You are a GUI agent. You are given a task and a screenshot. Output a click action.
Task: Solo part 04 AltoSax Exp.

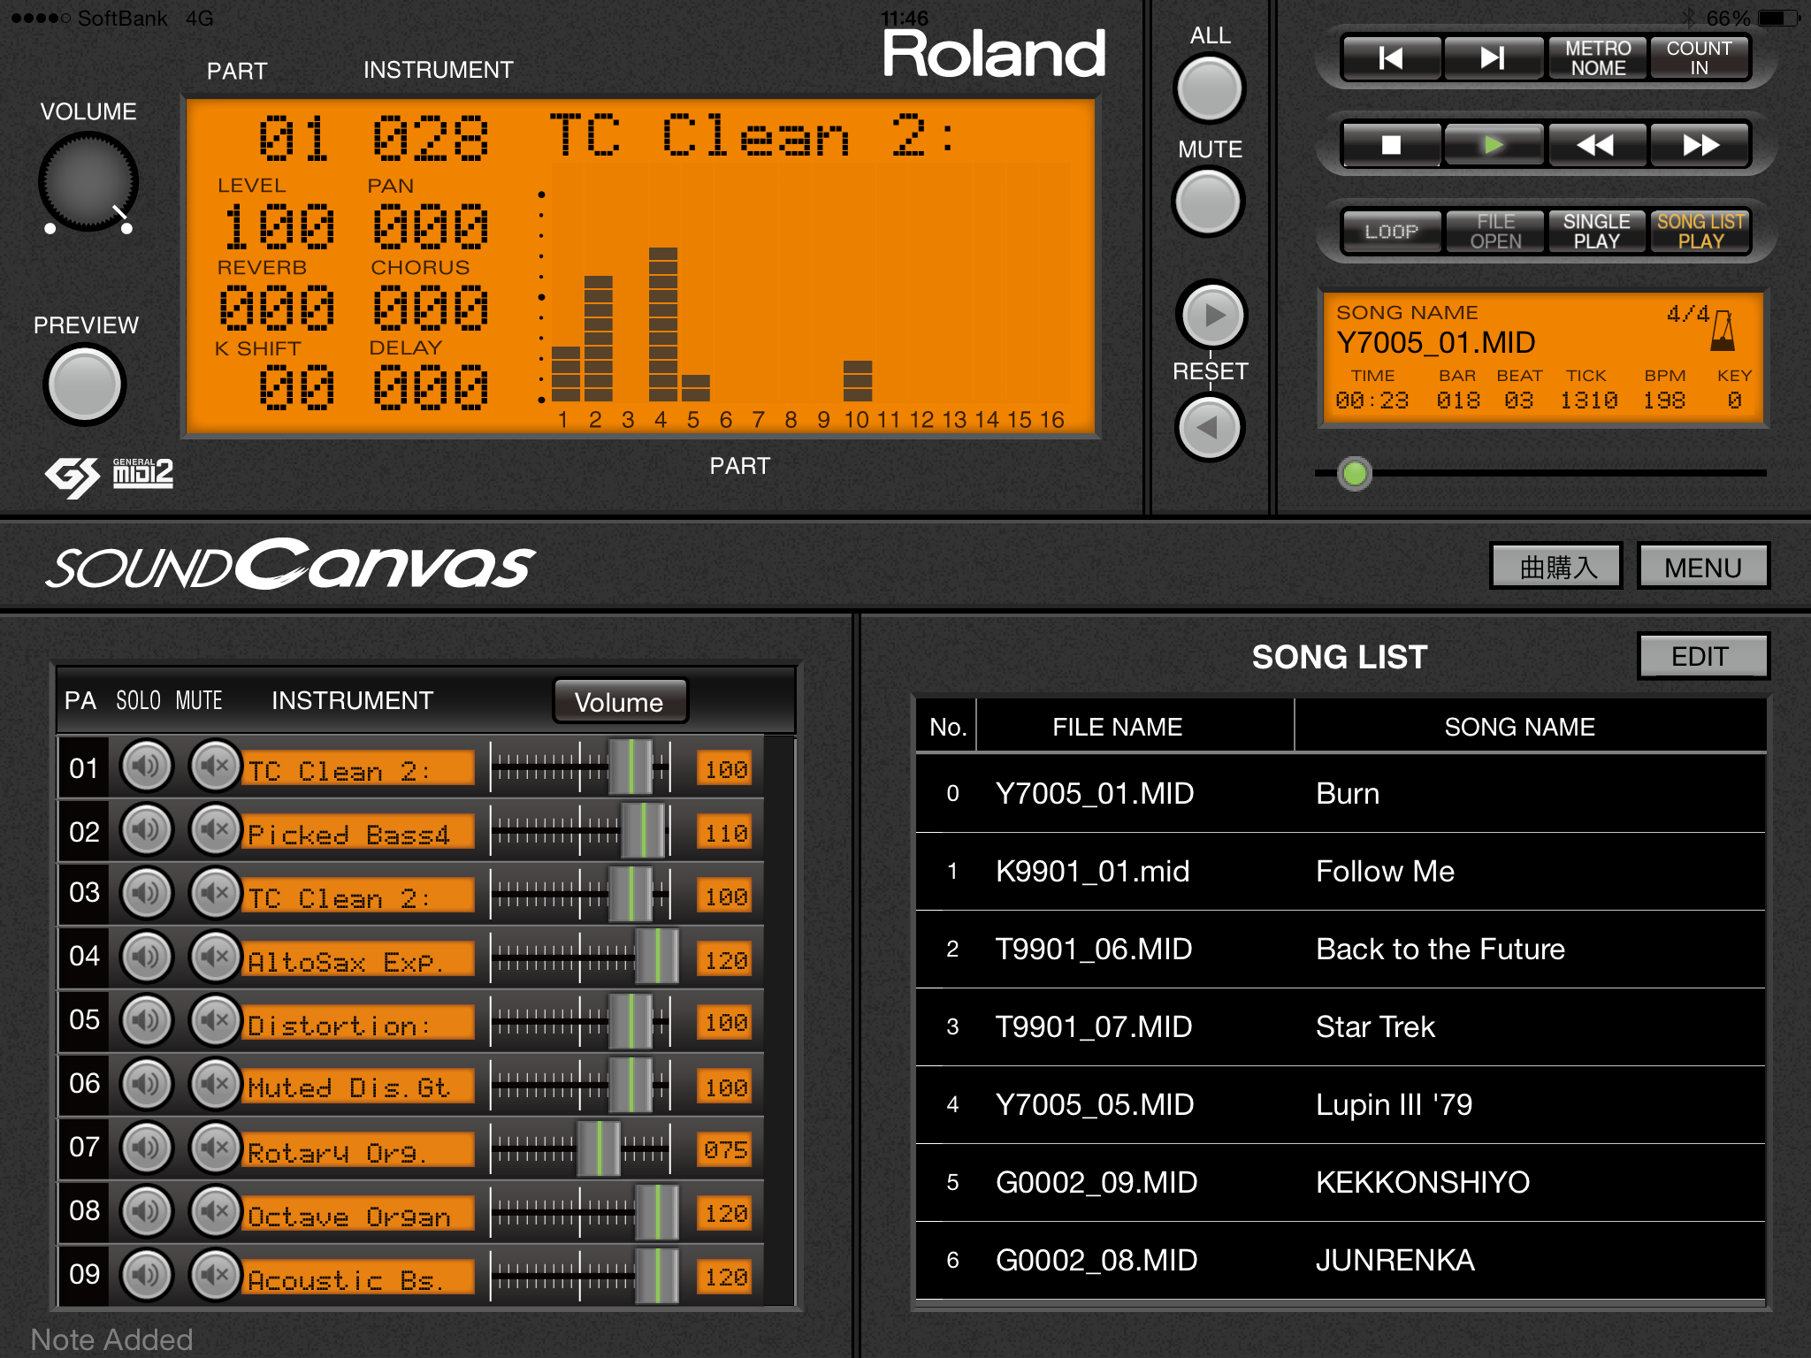click(x=147, y=957)
